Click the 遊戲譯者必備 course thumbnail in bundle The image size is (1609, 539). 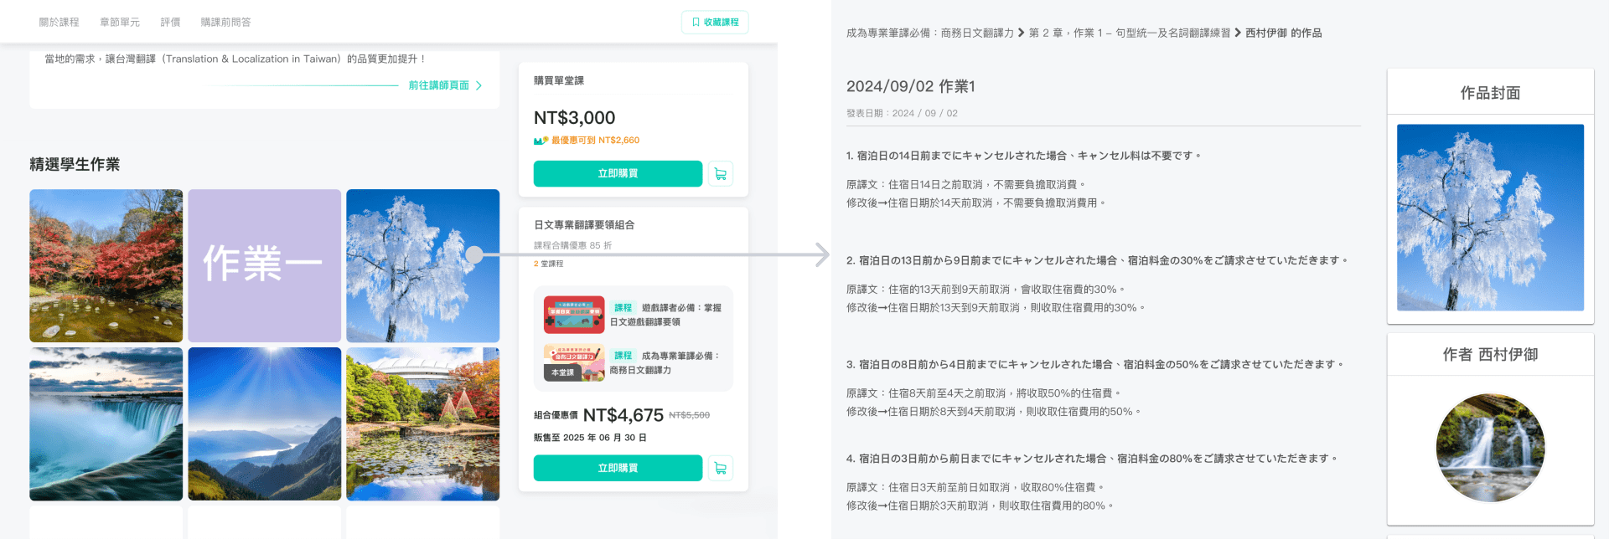point(574,315)
